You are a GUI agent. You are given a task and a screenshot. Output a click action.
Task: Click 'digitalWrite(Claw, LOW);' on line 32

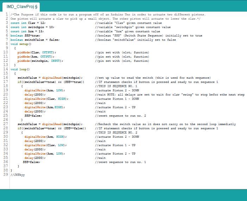[x=45, y=145]
